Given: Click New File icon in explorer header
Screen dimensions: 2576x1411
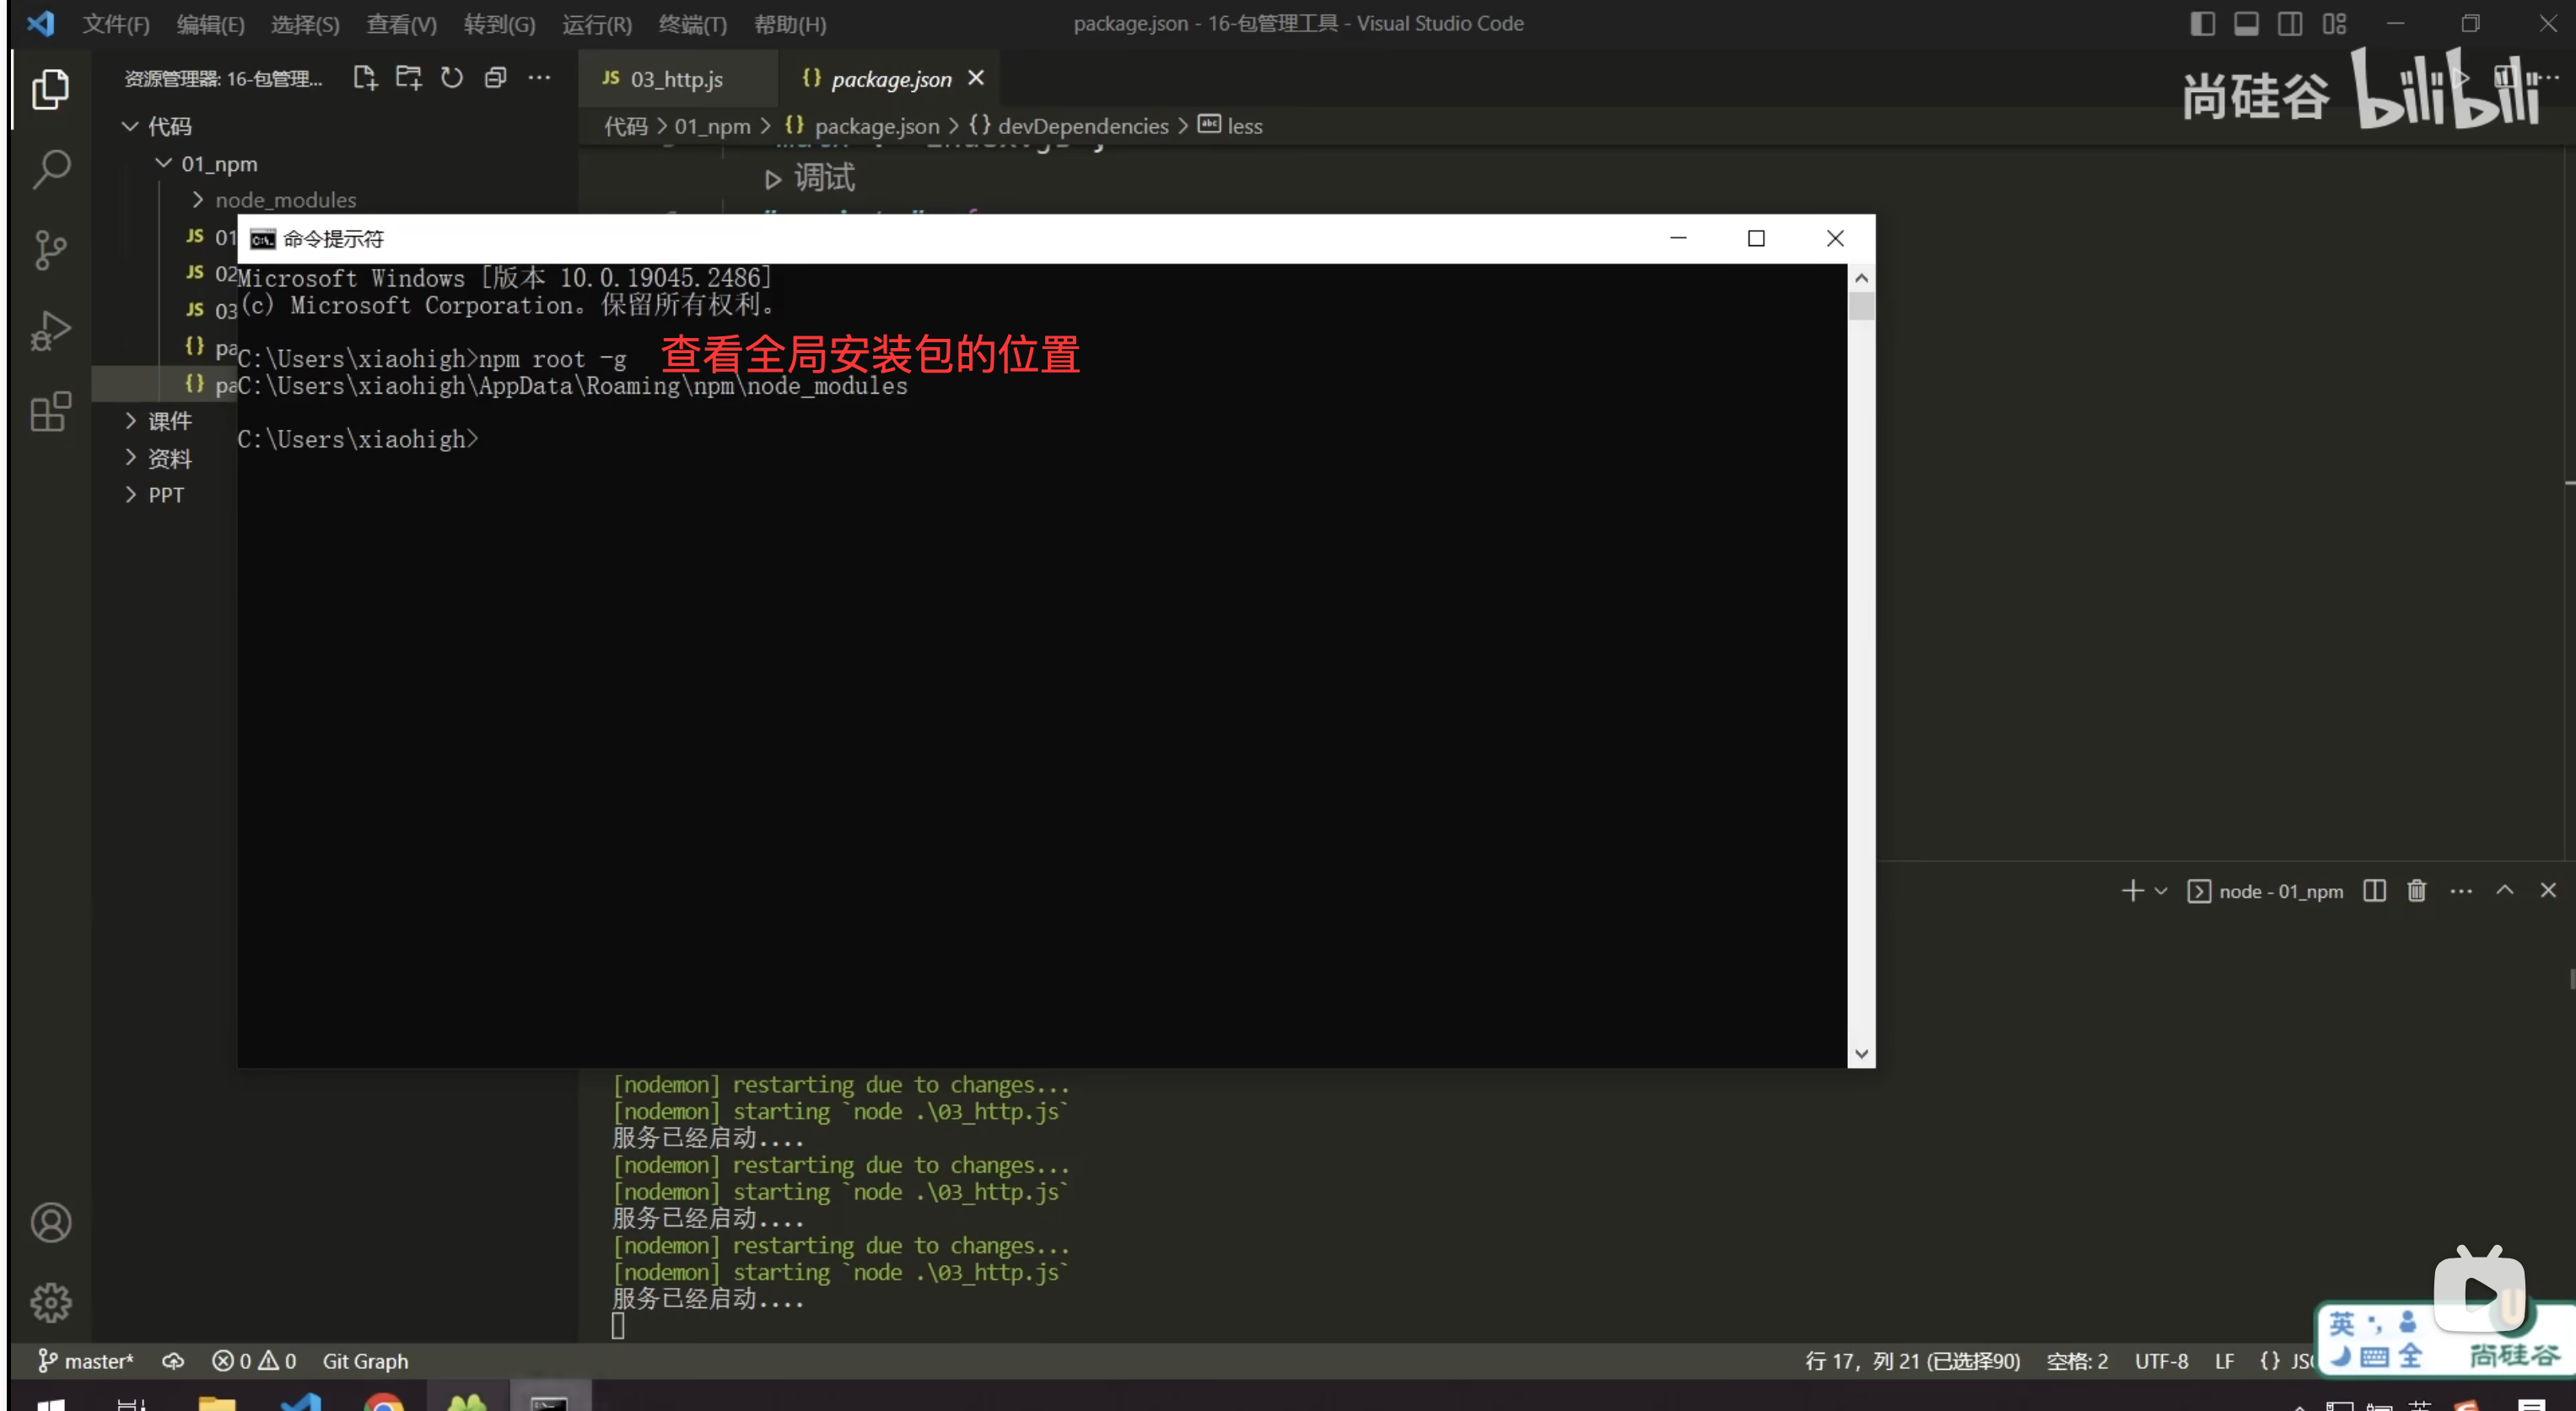Looking at the screenshot, I should (x=365, y=78).
